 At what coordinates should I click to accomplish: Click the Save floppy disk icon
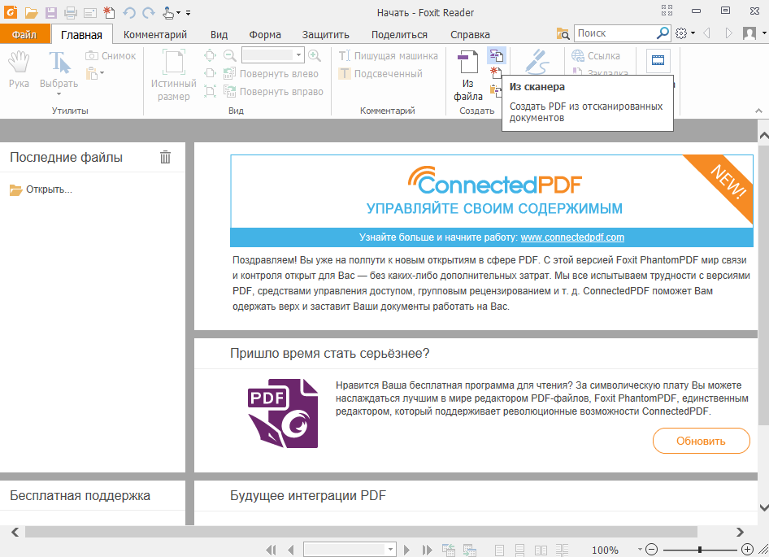click(x=51, y=13)
